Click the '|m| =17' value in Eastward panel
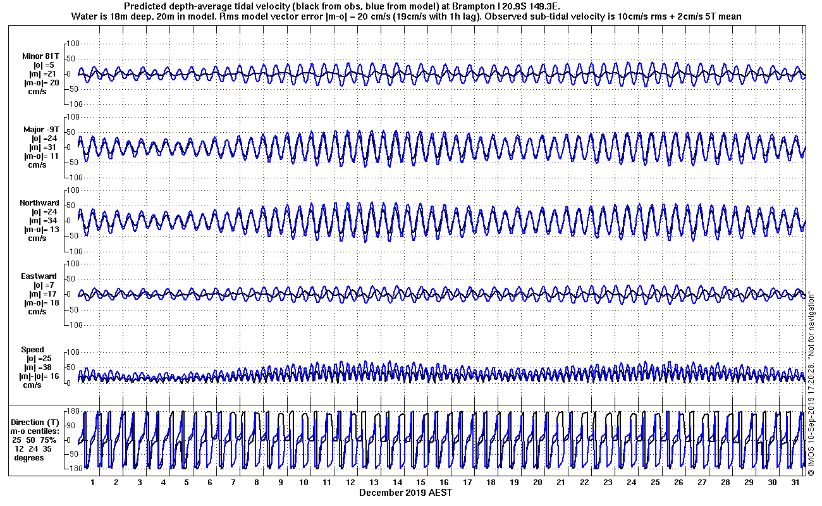The height and width of the screenshot is (506, 822). click(x=43, y=294)
